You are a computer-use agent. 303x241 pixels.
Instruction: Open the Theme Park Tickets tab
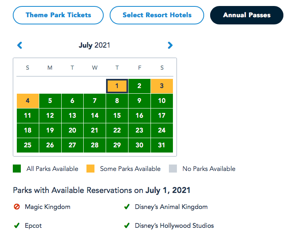coord(58,15)
